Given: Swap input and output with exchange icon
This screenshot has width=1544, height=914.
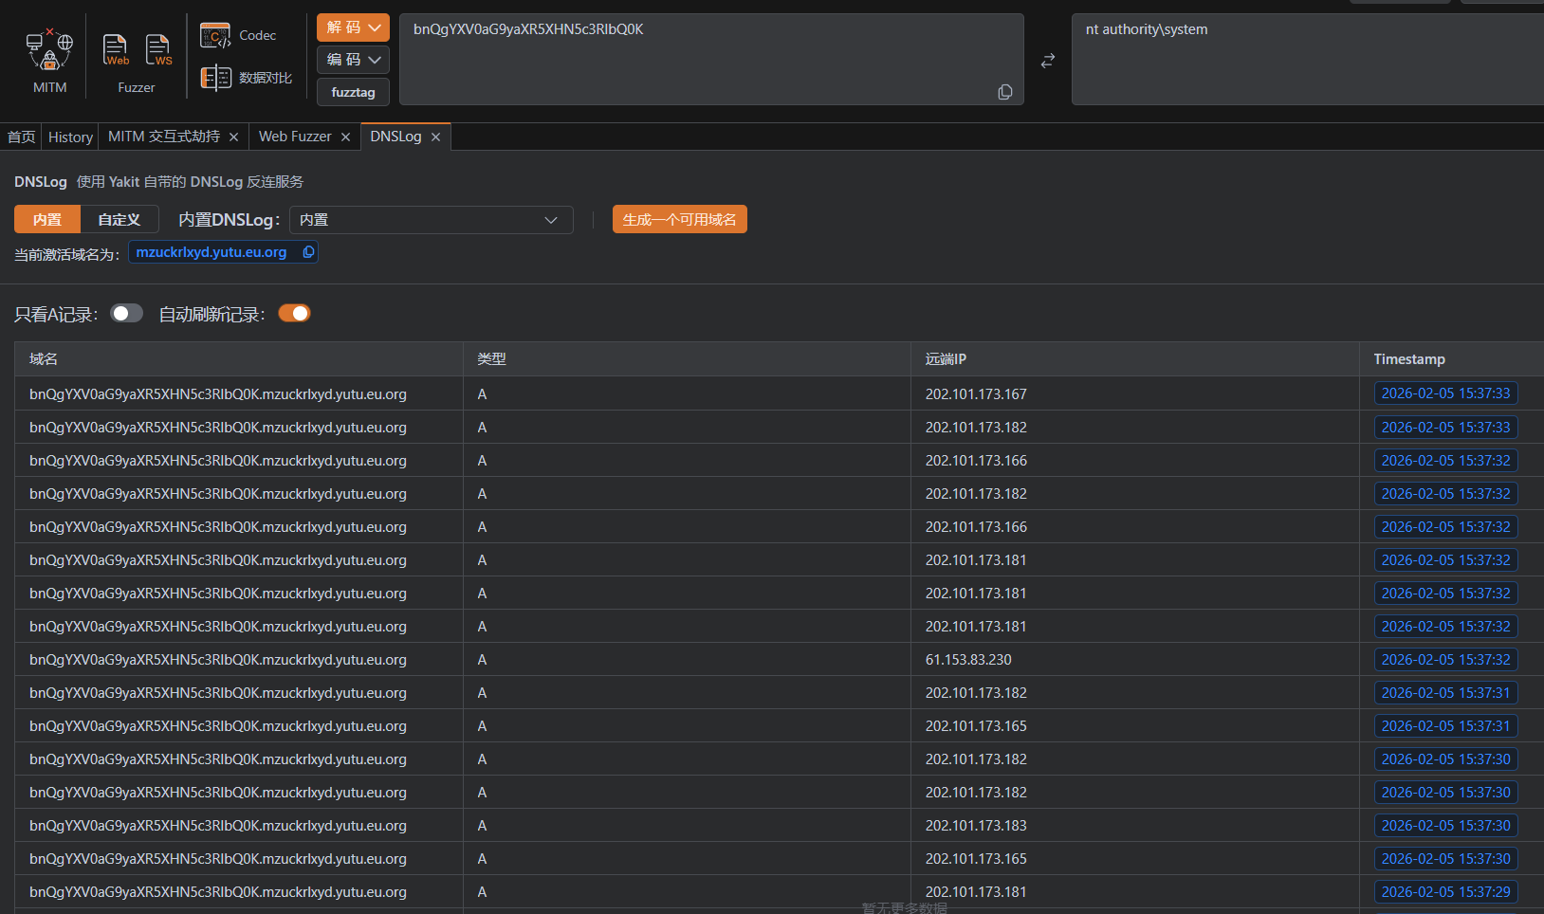Looking at the screenshot, I should [x=1047, y=61].
